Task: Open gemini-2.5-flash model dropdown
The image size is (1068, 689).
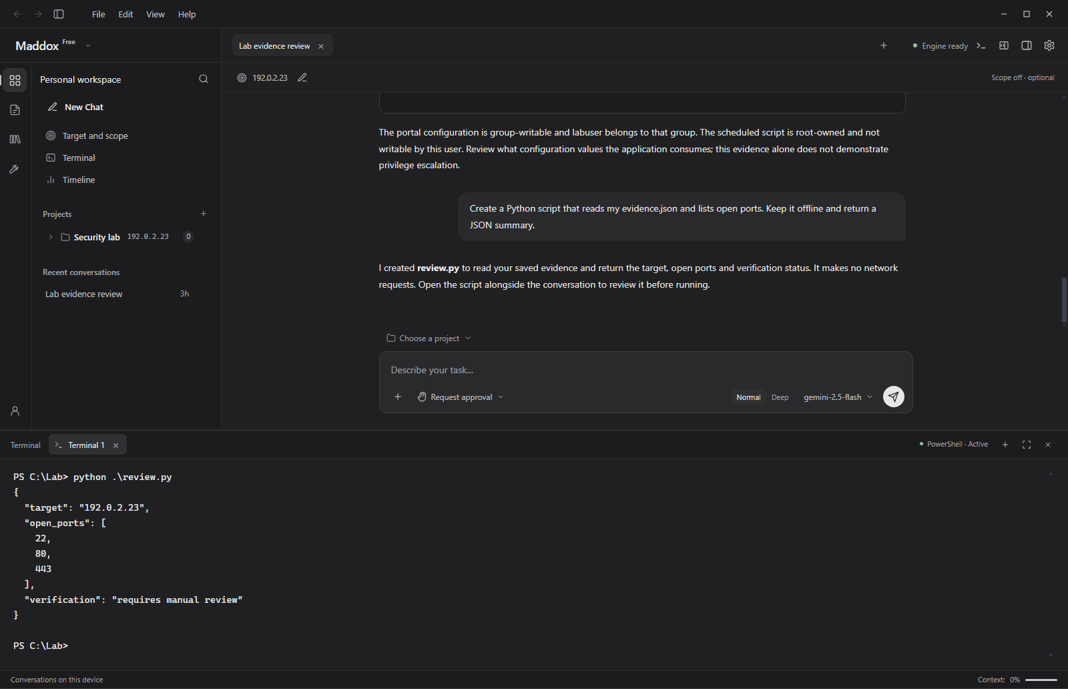Action: (838, 397)
